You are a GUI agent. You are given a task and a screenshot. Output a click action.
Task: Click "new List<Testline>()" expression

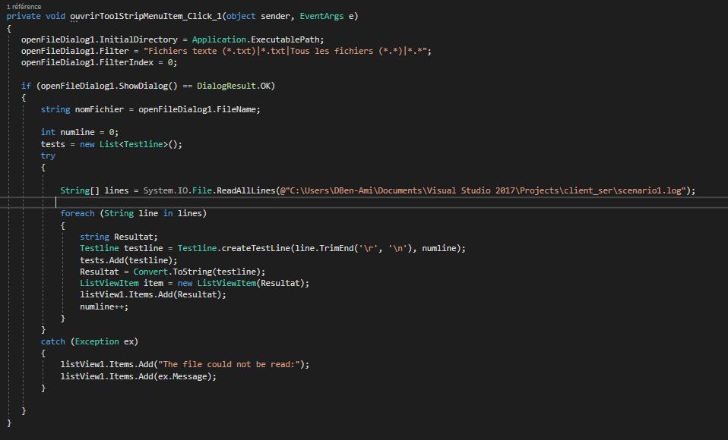click(128, 144)
